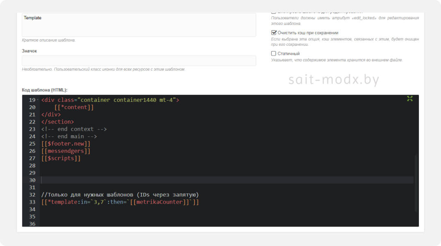Click line number 36 in the gutter
441x246 pixels.
(32, 224)
